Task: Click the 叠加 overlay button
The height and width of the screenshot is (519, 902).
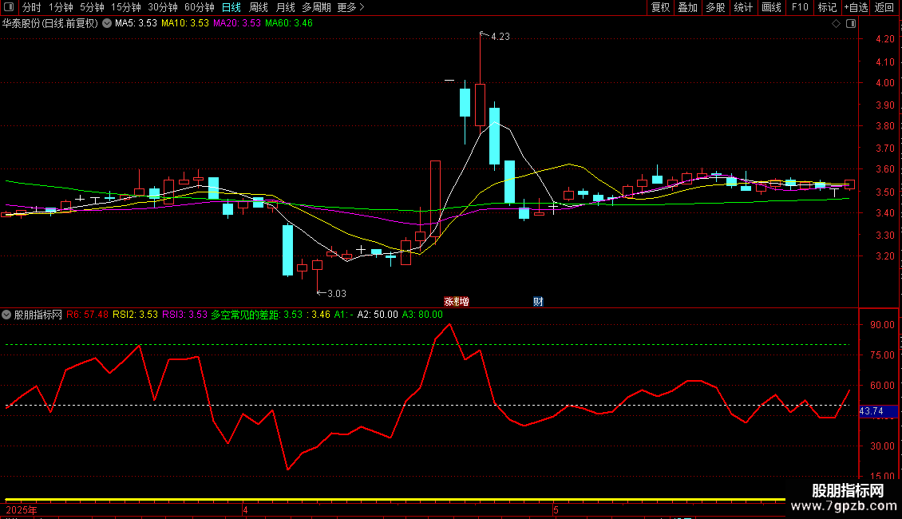Action: coord(687,7)
